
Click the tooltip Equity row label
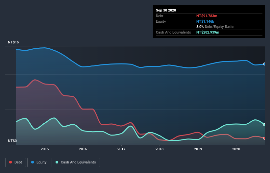click(x=161, y=21)
